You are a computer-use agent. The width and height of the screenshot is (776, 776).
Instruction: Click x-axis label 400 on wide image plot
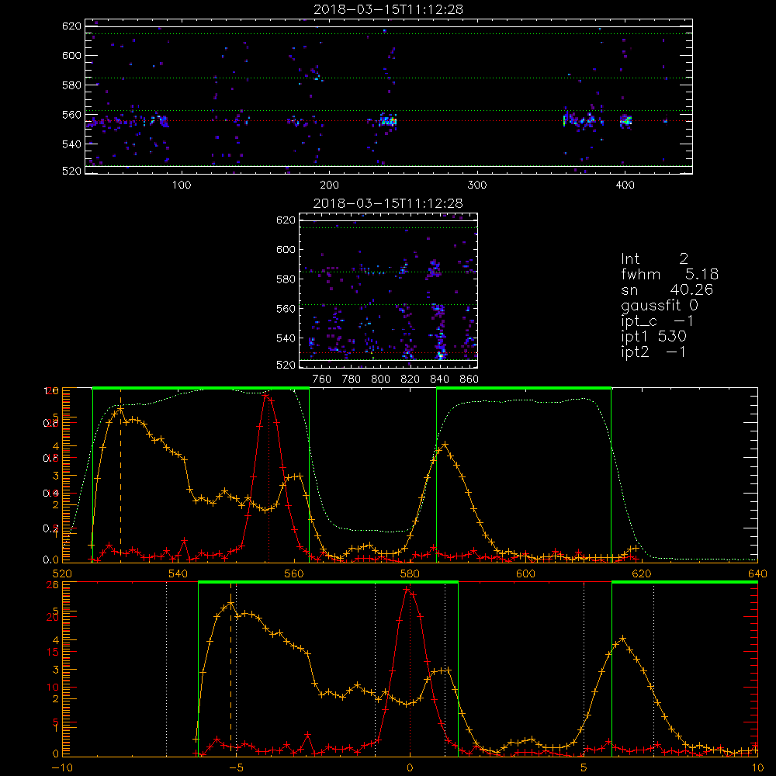[625, 185]
